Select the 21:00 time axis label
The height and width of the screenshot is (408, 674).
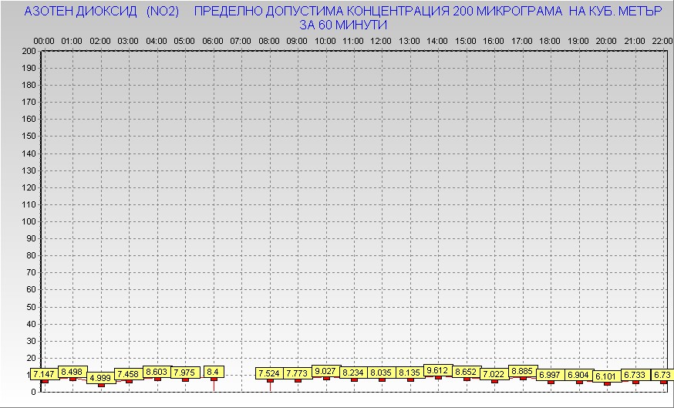click(635, 42)
